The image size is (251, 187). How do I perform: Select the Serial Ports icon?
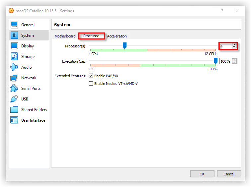point(14,89)
